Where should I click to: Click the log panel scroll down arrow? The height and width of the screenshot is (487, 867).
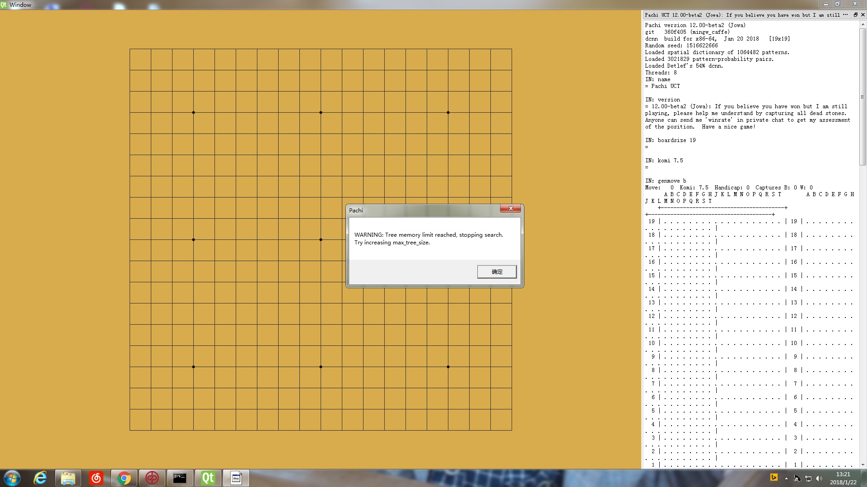pyautogui.click(x=862, y=464)
